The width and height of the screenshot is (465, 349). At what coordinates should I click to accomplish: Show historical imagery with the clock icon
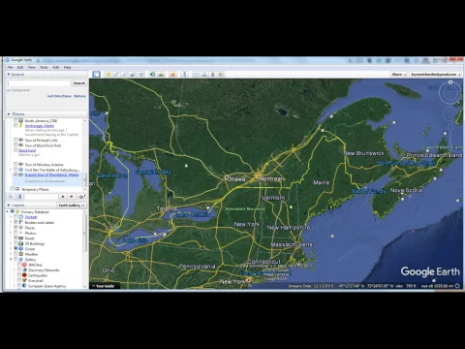(153, 75)
